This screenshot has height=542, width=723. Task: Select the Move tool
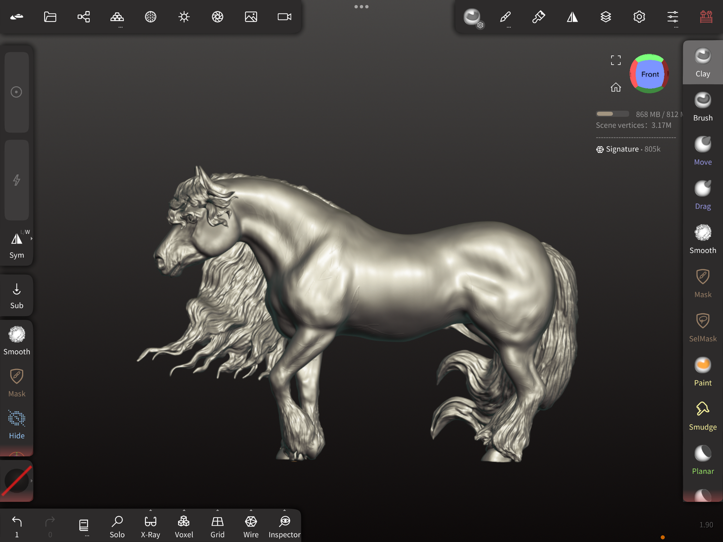click(702, 150)
